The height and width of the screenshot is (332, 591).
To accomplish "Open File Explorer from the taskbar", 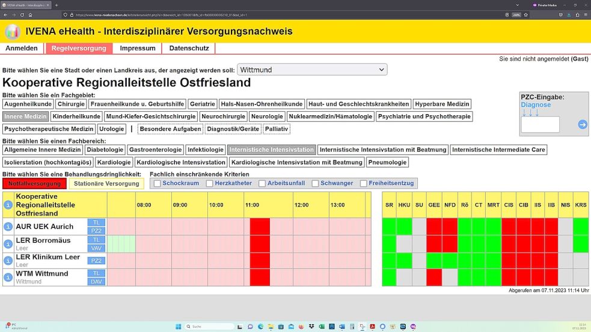I will (271, 327).
